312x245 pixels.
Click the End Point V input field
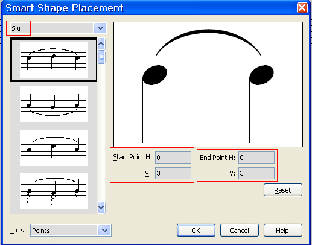click(x=256, y=173)
